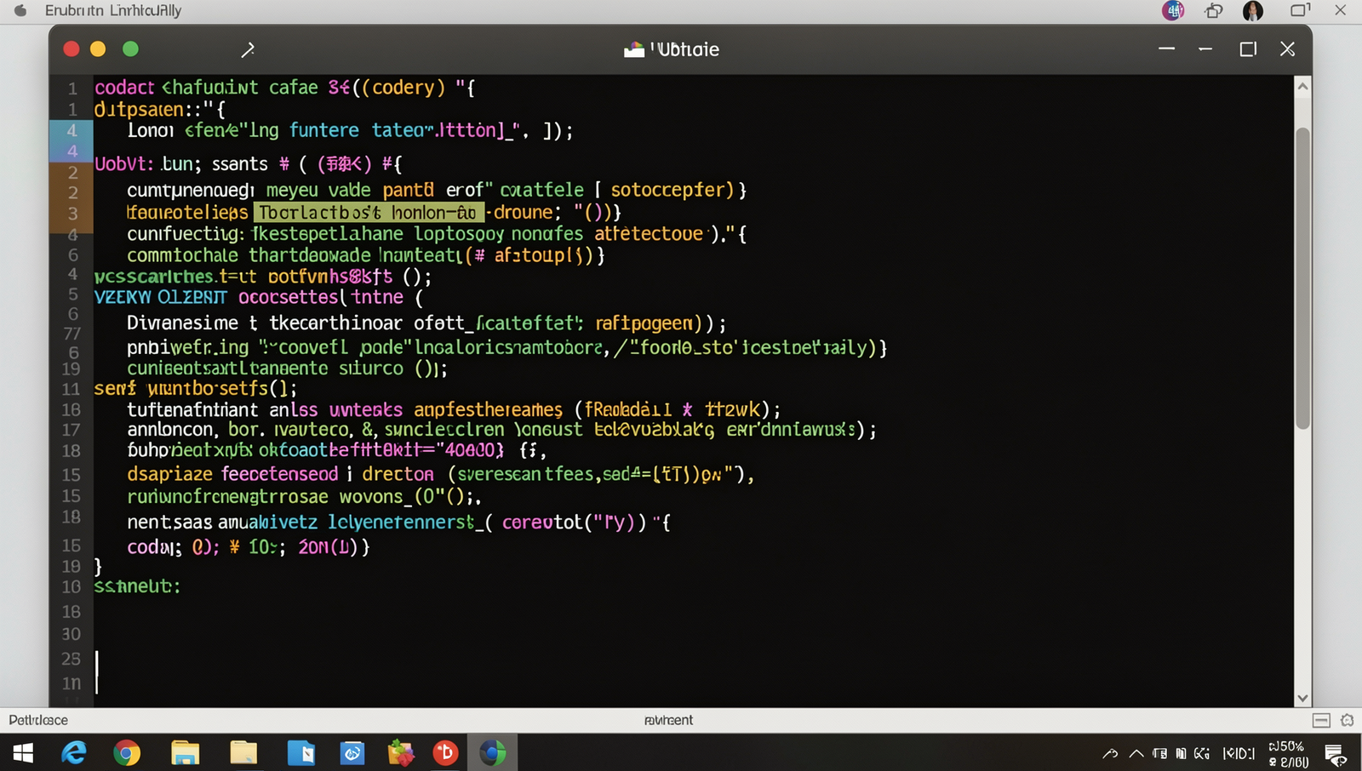Click the green button in the window title bar

click(x=130, y=49)
